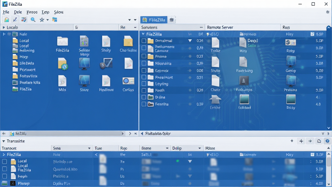This screenshot has width=332, height=187.
Task: Open the Re column dropdown arrow
Action: [135, 27]
